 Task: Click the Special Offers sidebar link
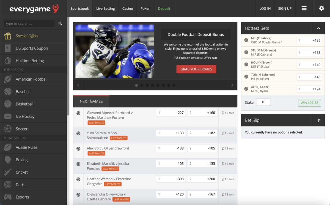coord(27,36)
